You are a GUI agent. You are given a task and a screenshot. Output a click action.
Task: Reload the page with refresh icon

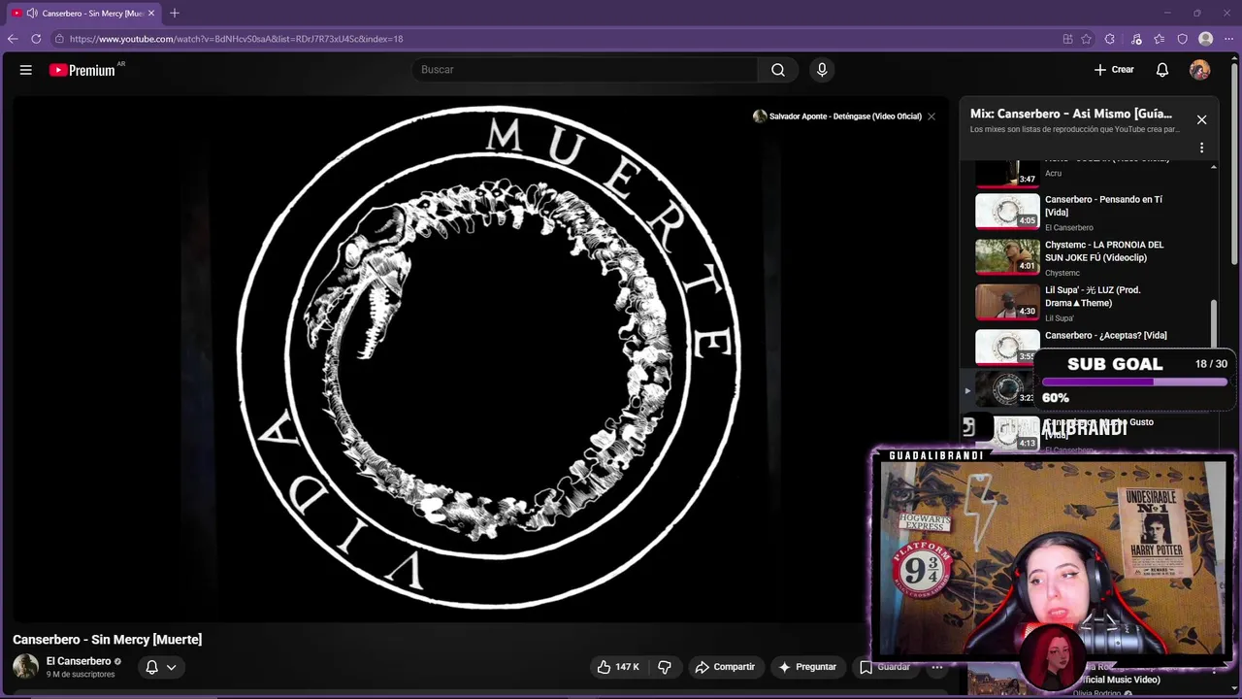(36, 39)
